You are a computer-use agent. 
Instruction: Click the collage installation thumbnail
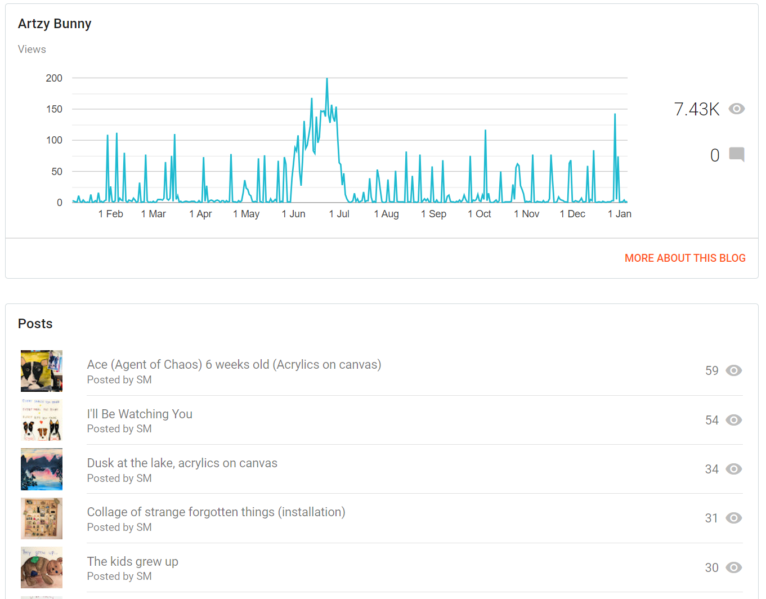click(42, 518)
